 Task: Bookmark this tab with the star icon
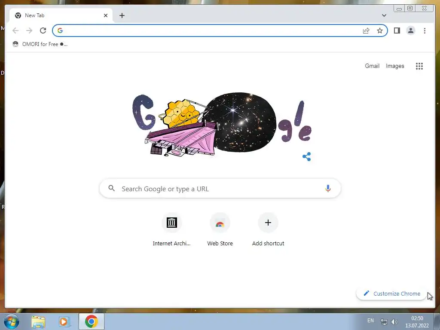[x=380, y=31]
